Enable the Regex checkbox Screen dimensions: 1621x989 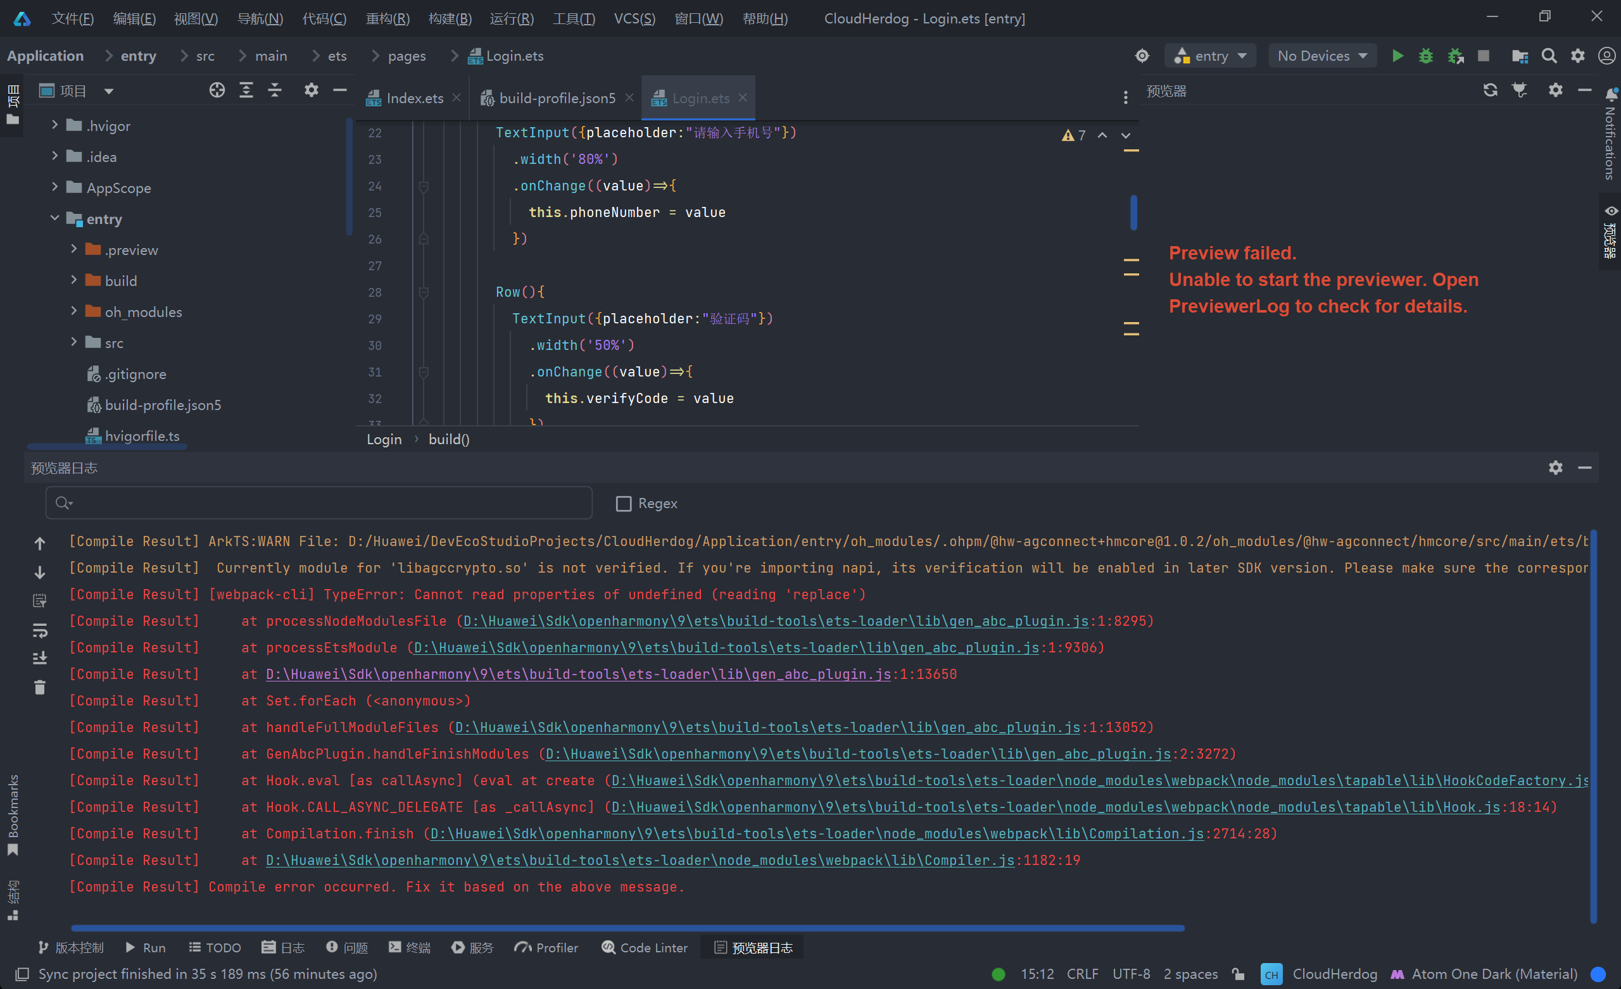coord(623,503)
